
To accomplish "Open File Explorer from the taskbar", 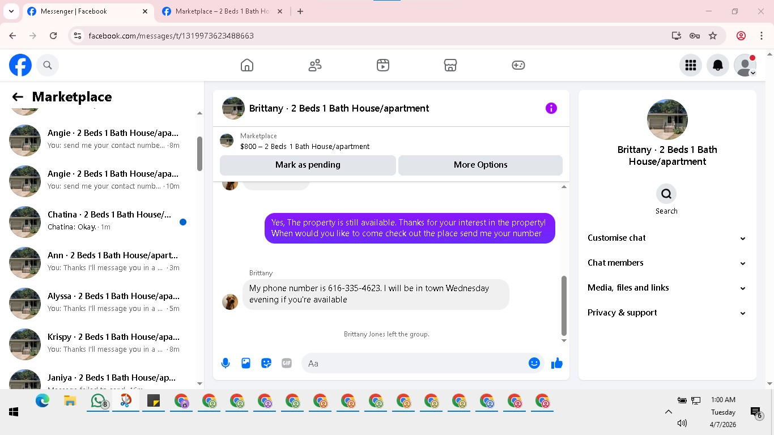I will pos(70,402).
